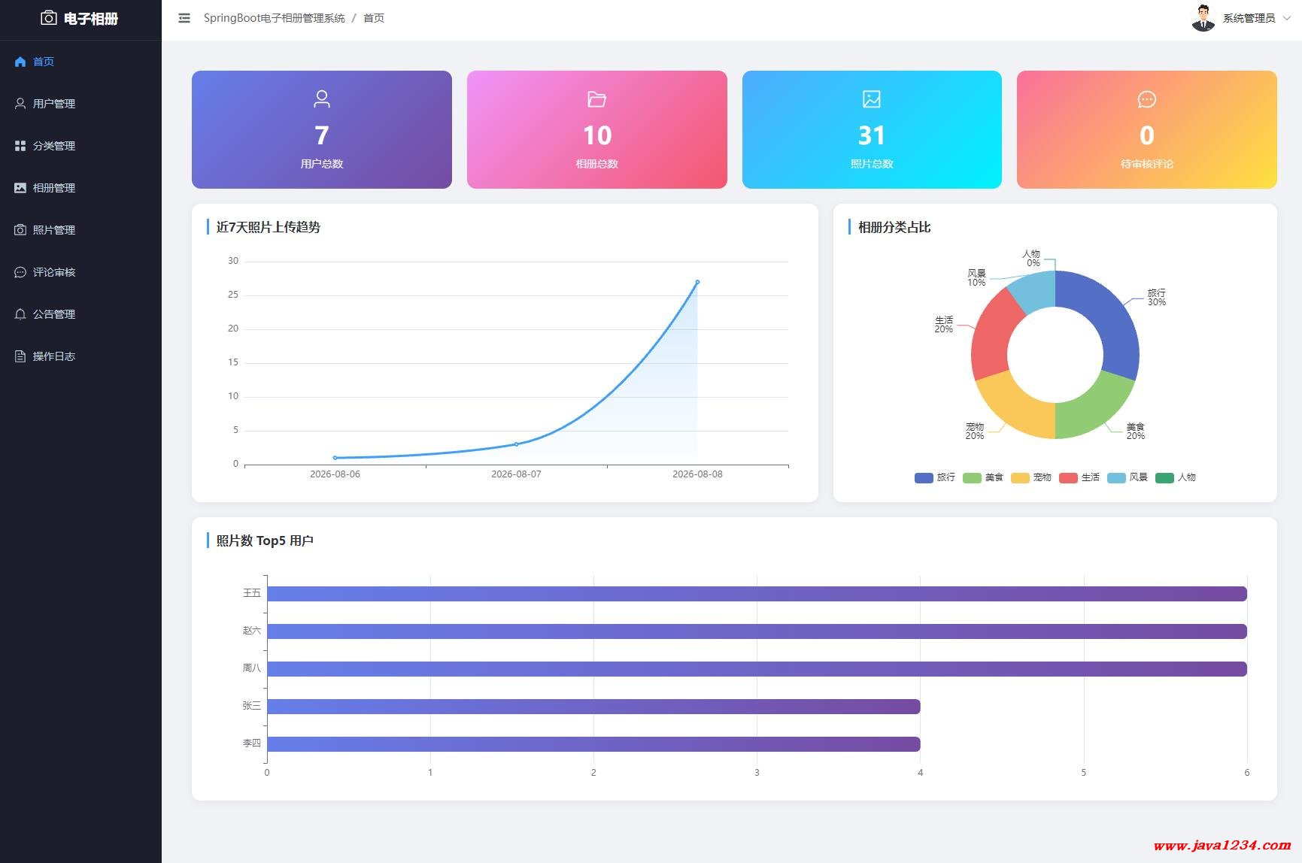1302x863 pixels.
Task: Click the bell icon beside 公告管理
Action: tap(20, 314)
